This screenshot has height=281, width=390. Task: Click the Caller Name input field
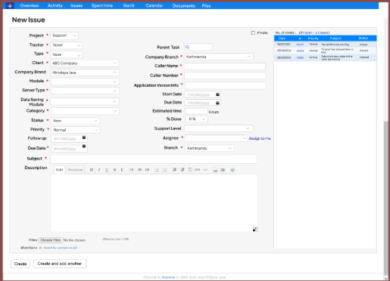[225, 66]
